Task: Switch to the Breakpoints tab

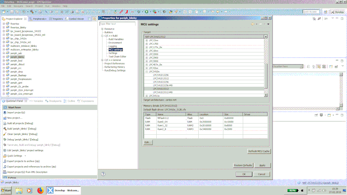Action: tap(53, 101)
